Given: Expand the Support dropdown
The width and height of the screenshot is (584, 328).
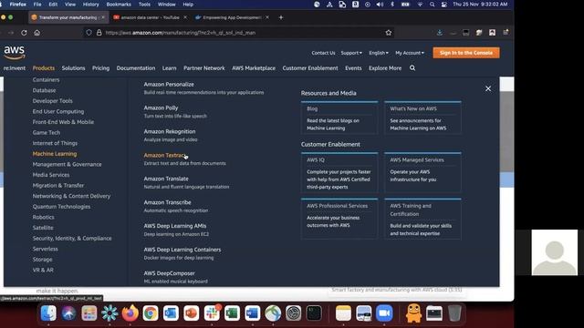Looking at the screenshot, I should pyautogui.click(x=351, y=53).
